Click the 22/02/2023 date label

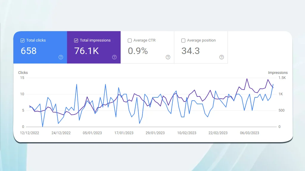[x=218, y=133]
